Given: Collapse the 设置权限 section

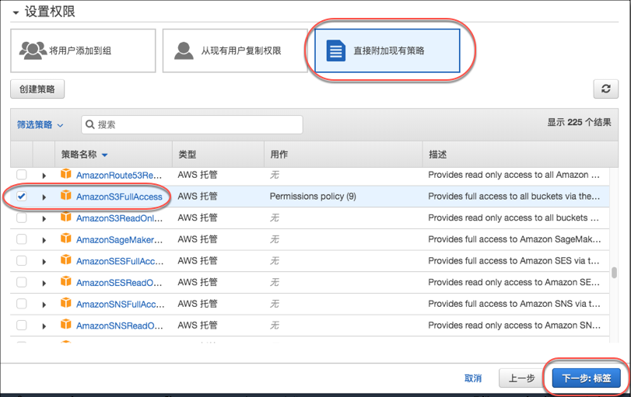Looking at the screenshot, I should coord(16,12).
